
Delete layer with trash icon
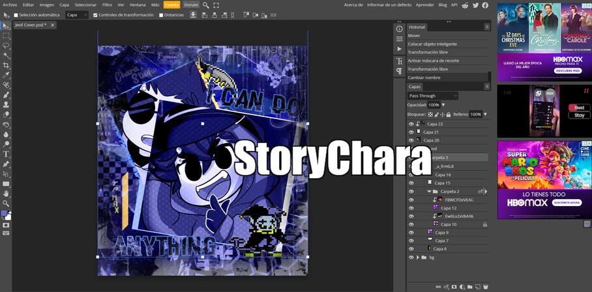(485, 286)
